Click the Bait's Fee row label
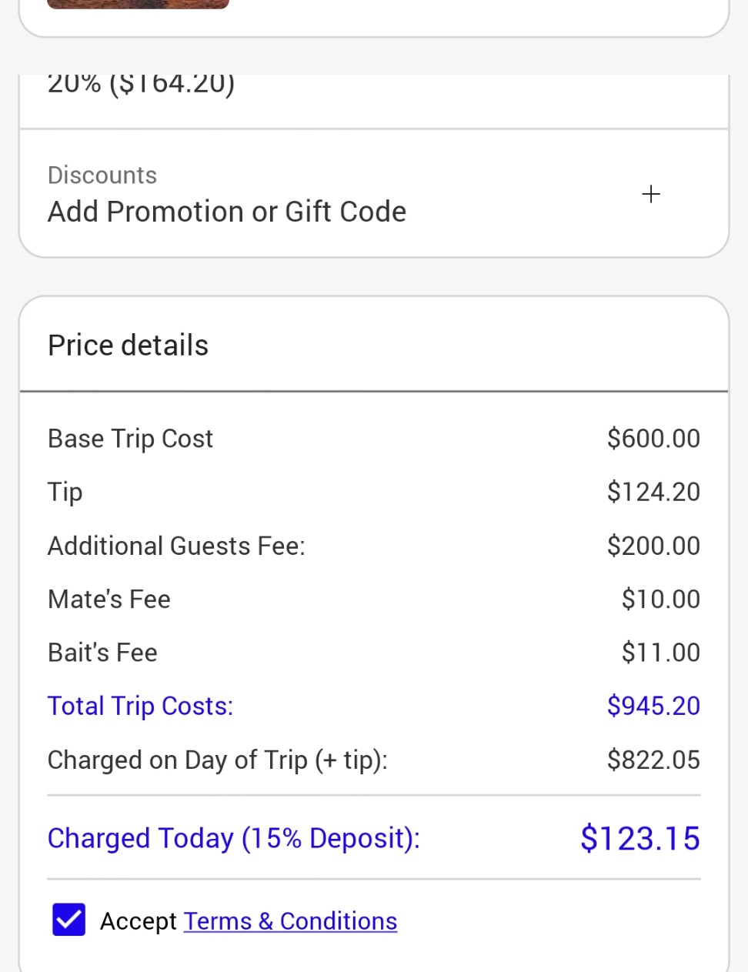Viewport: 748px width, 972px height. point(102,653)
